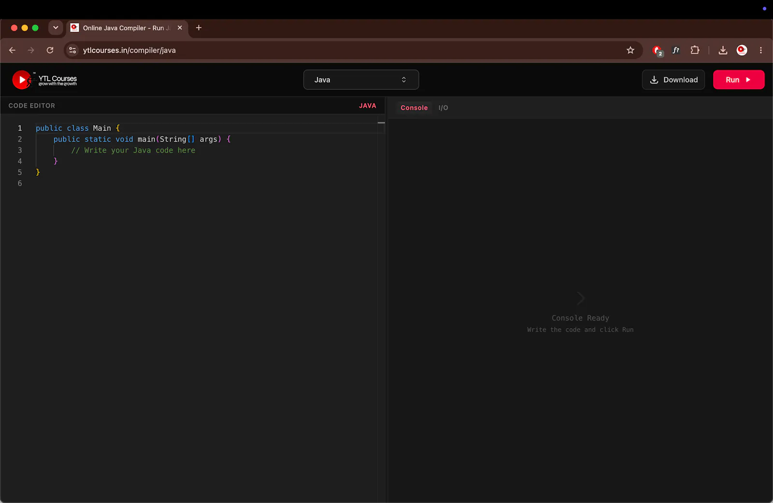The height and width of the screenshot is (503, 773).
Task: Click the CODE EDITOR heading
Action: [x=32, y=106]
